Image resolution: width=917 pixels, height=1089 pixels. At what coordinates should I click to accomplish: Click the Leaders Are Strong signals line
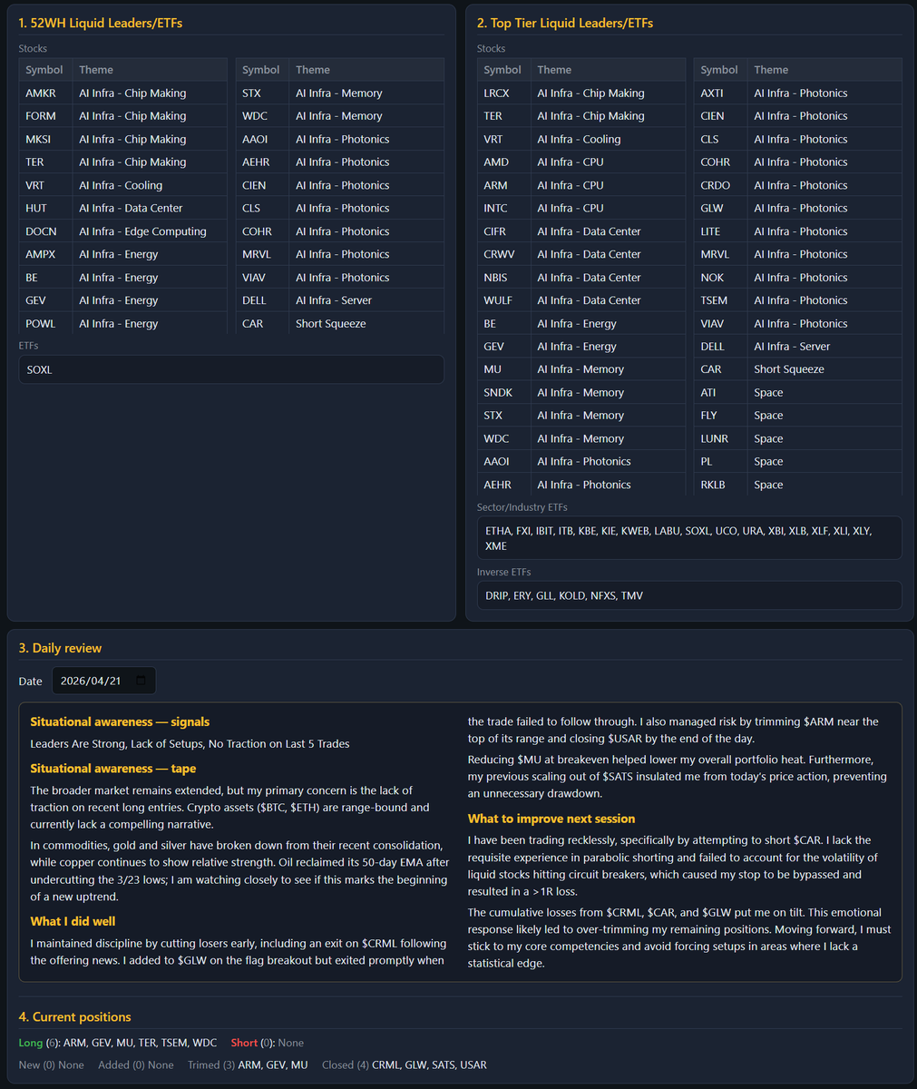[x=190, y=744]
